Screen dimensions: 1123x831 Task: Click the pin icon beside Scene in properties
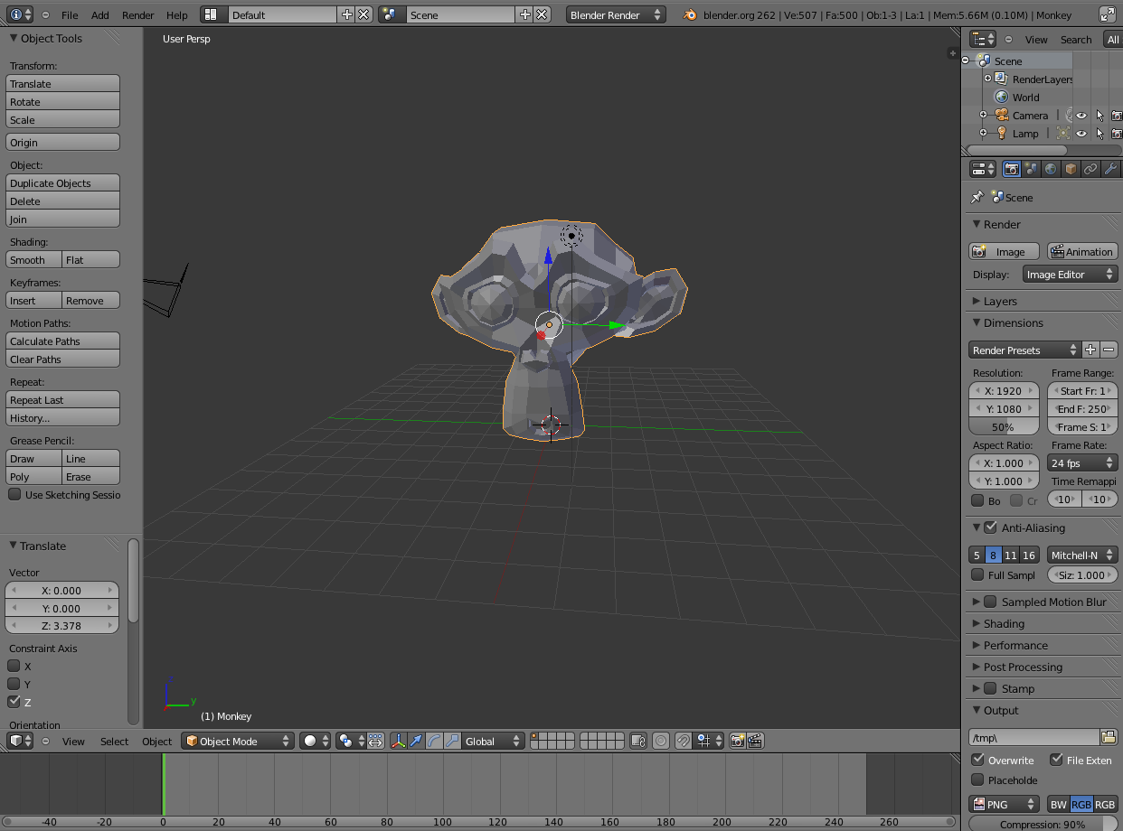[x=977, y=197]
